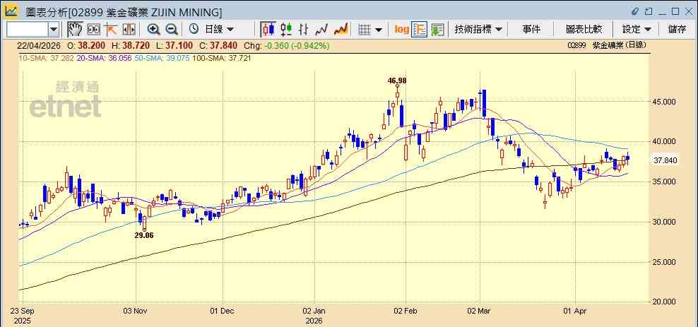Click the pop-out window icon in title bar
This screenshot has height=327, width=698.
pos(649,11)
